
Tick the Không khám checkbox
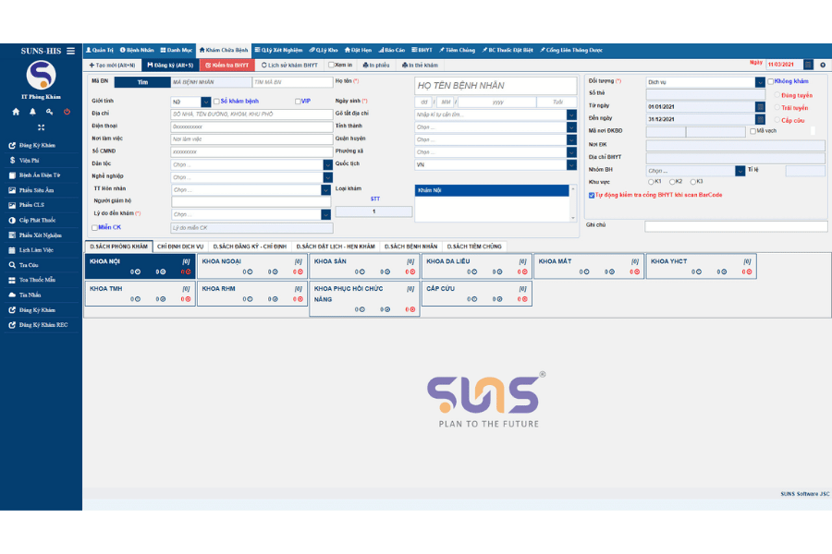coord(770,81)
